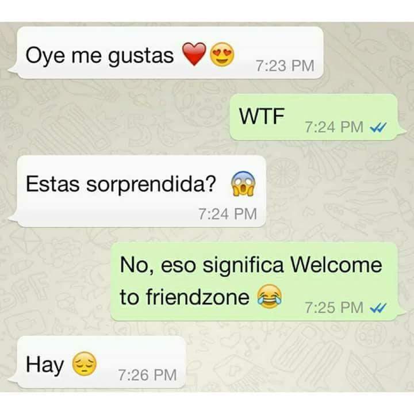The image size is (414, 414).
Task: Tap the sad pensive face emoji
Action: pyautogui.click(x=85, y=363)
